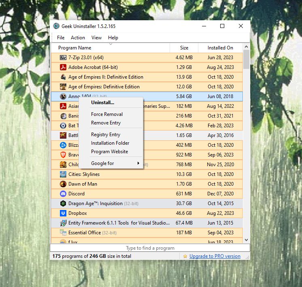
Task: Click the 7-Zip program icon
Action: 63,58
